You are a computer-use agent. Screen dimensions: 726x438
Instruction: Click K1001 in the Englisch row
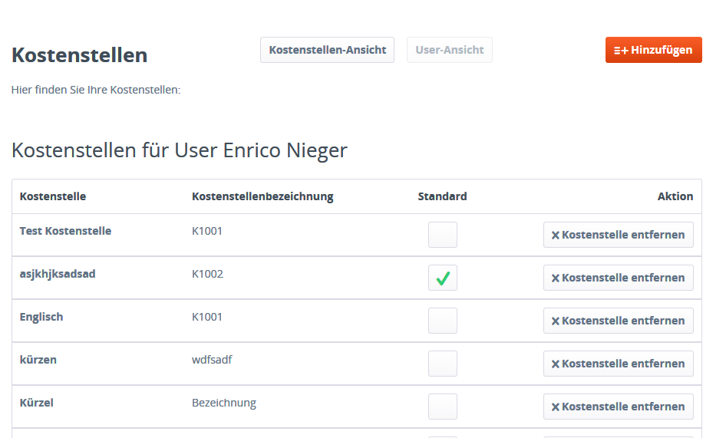(207, 317)
